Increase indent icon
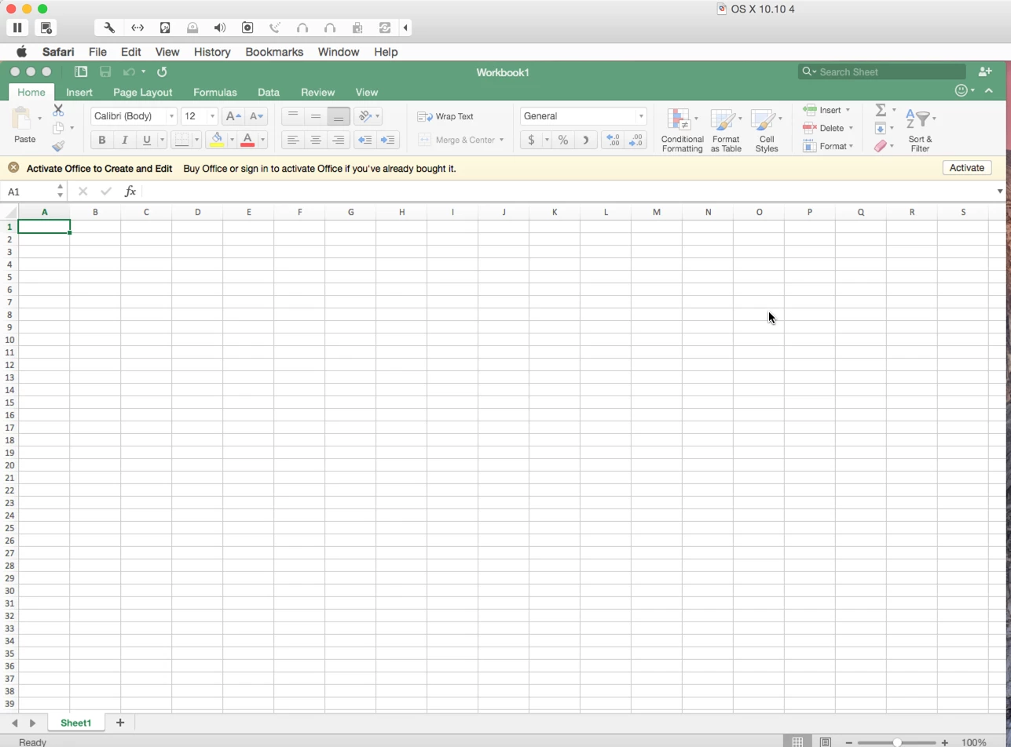1011x747 pixels. pos(387,140)
